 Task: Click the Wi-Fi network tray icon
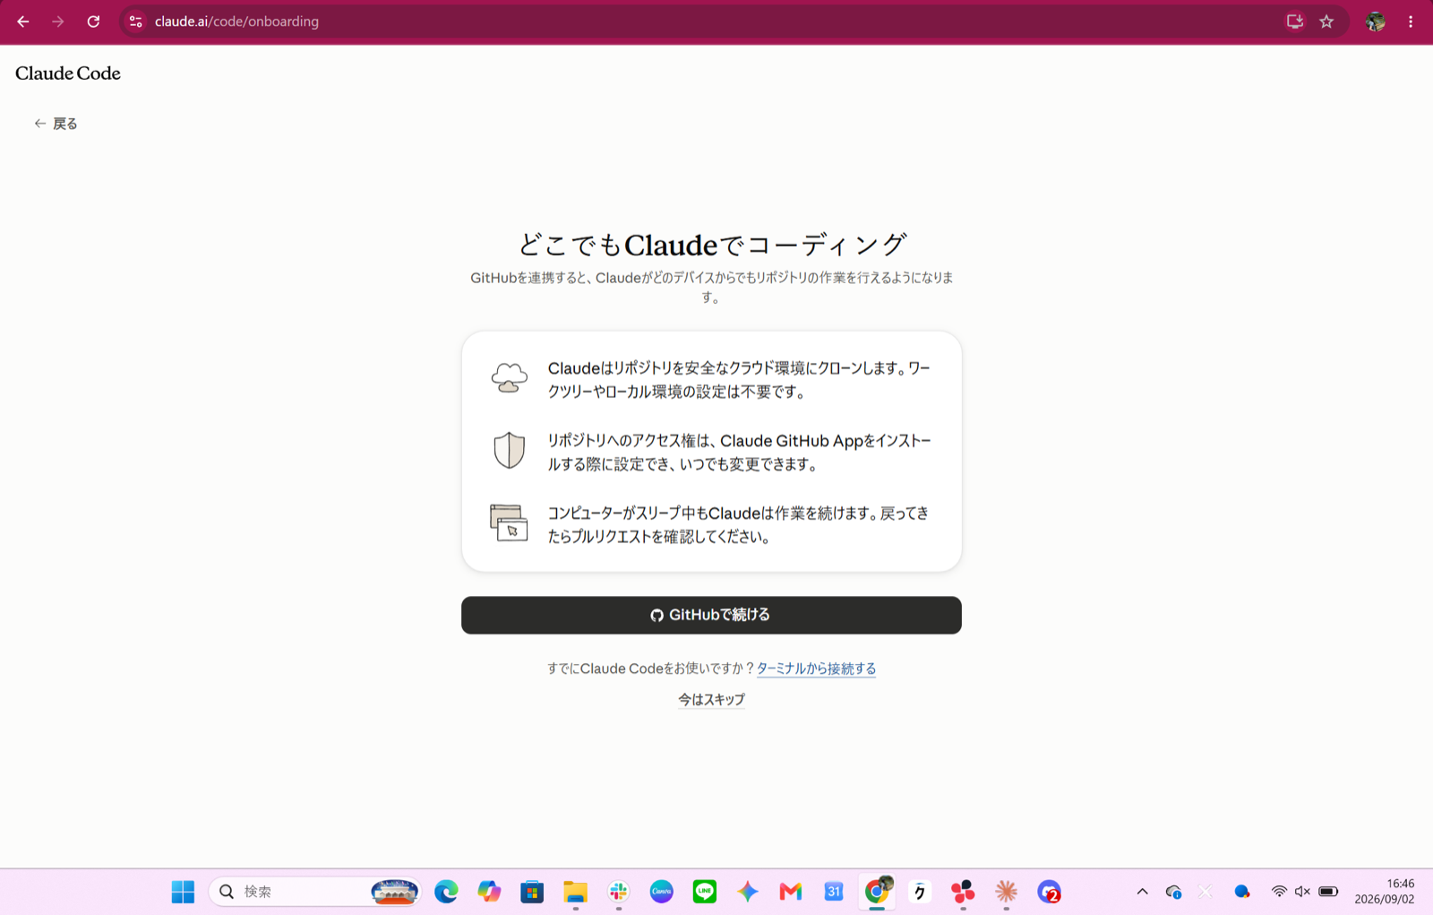[1279, 892]
